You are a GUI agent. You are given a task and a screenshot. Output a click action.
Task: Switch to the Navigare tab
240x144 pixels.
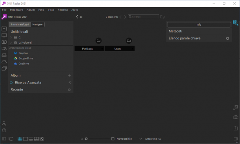[x=38, y=24]
